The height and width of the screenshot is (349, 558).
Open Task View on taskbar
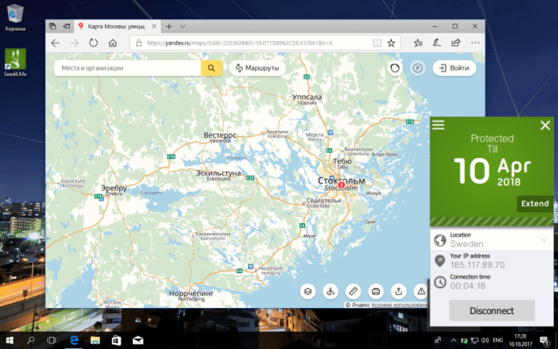pos(51,341)
